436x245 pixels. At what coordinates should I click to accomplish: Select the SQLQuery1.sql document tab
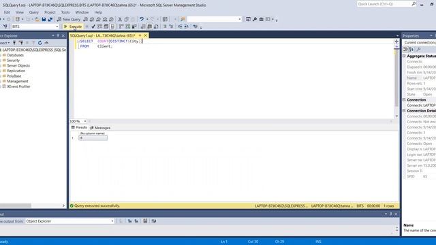point(102,35)
